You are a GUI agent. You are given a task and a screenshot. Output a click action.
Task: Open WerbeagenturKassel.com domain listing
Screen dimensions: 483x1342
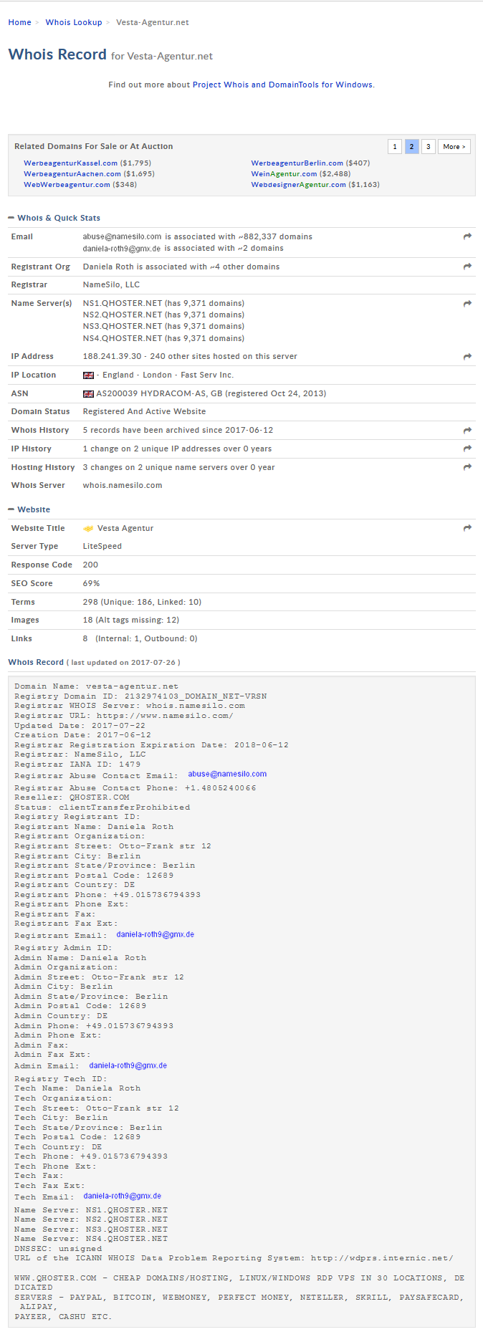[70, 163]
